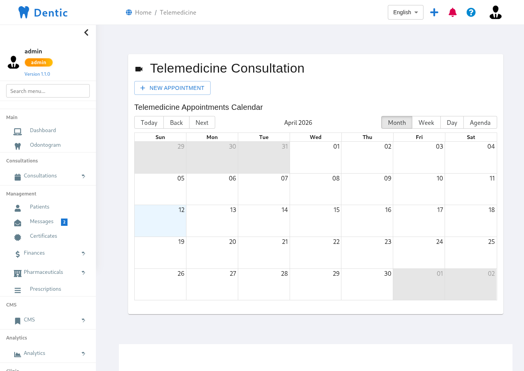
Task: Click the Dentic tooth logo
Action: [x=24, y=12]
